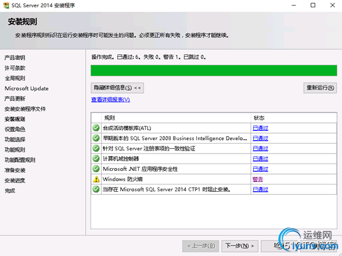Select 安装规则 step in the sidebar

(15, 119)
